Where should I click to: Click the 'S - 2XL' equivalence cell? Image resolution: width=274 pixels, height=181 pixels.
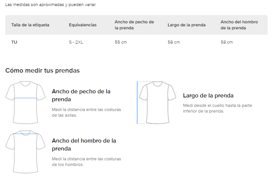(76, 42)
